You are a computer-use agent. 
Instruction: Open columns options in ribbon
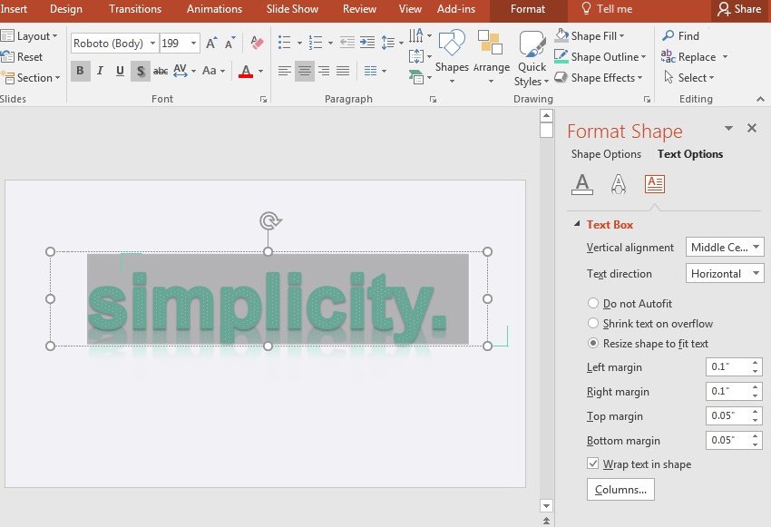(x=376, y=71)
